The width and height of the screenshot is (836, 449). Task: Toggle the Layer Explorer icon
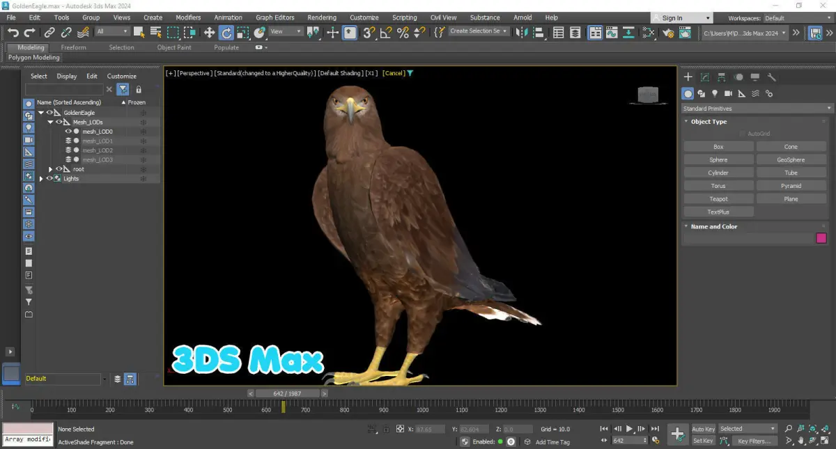575,32
